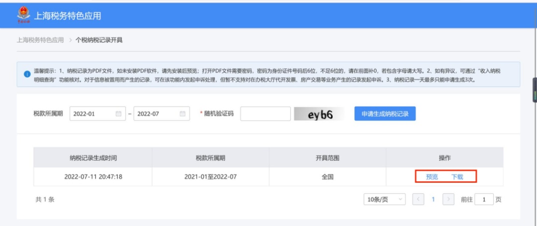Click the 前往 page number input
Screen dimensions: 537x226
(484, 200)
